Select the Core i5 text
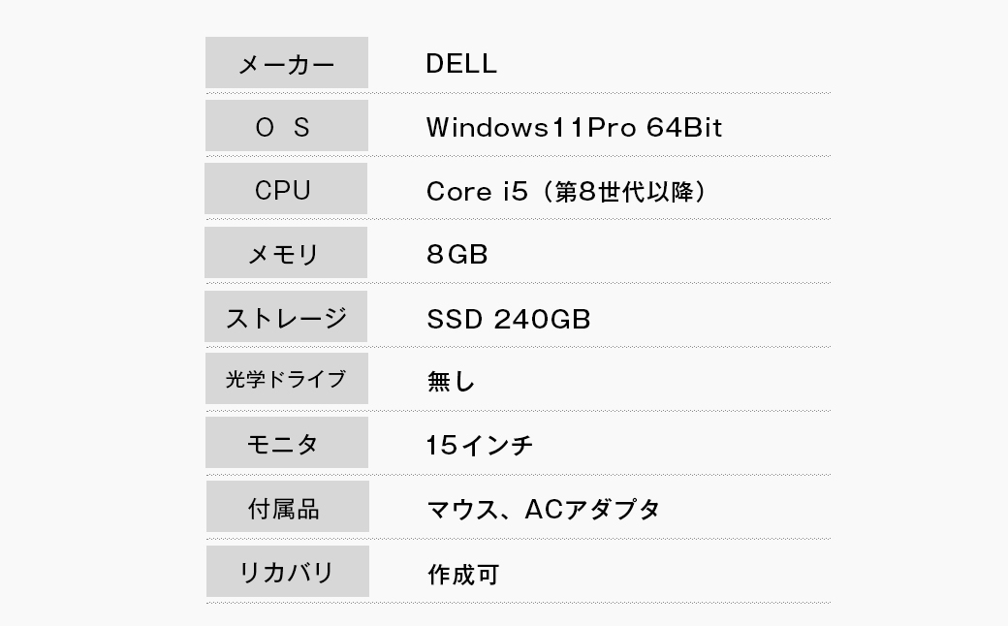This screenshot has height=626, width=1008. coord(477,192)
